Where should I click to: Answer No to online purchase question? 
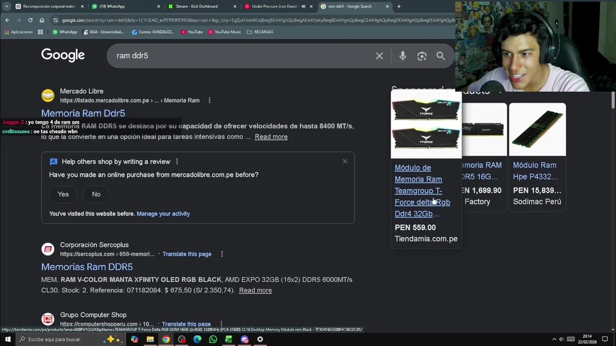[x=96, y=194]
